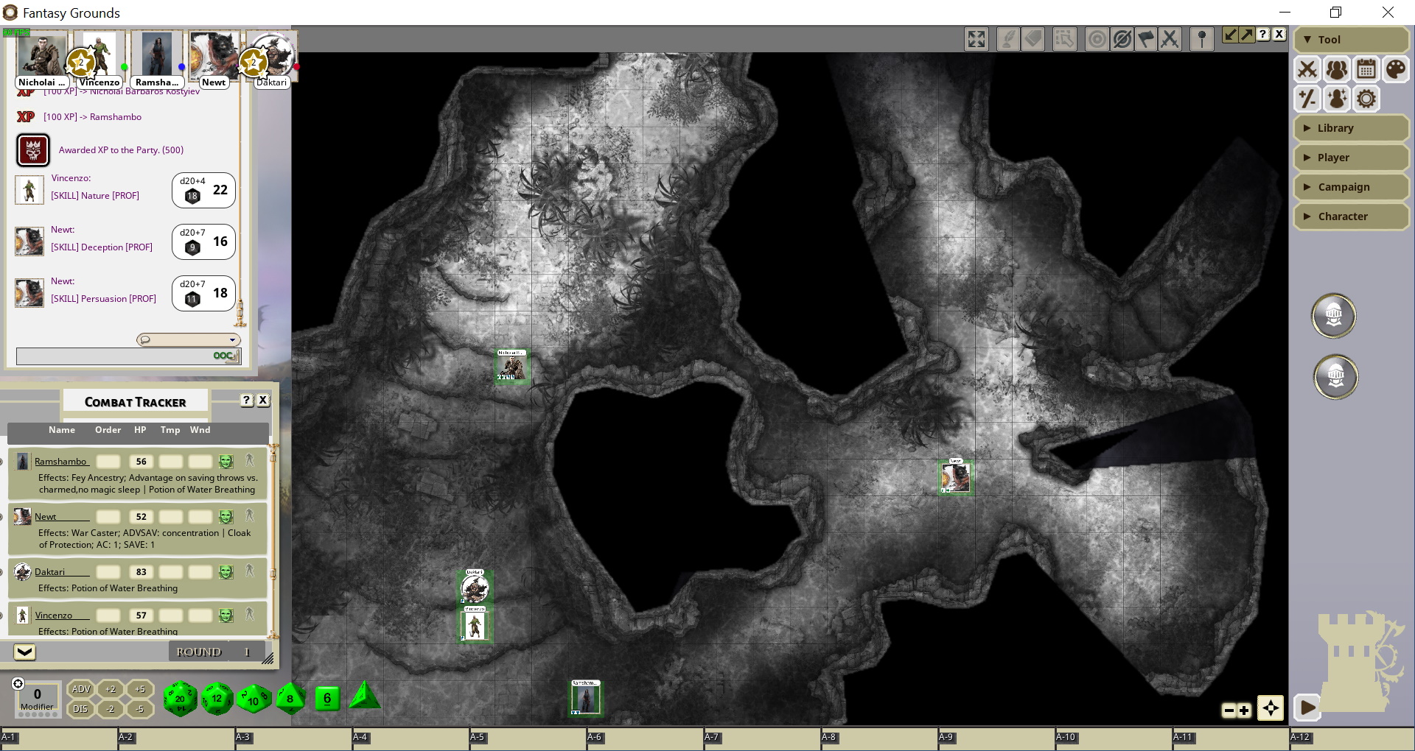The width and height of the screenshot is (1415, 751).
Task: Click the upper helmet token in sidebar
Action: [x=1333, y=316]
